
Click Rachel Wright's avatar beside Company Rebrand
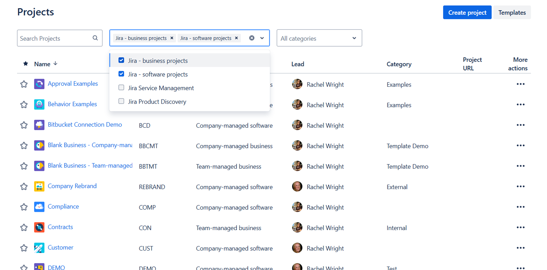coord(297,186)
